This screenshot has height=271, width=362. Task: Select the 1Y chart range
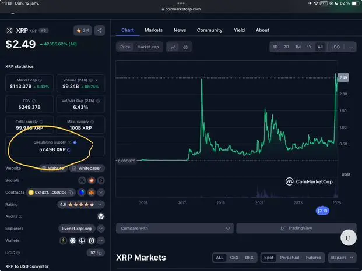click(x=309, y=47)
